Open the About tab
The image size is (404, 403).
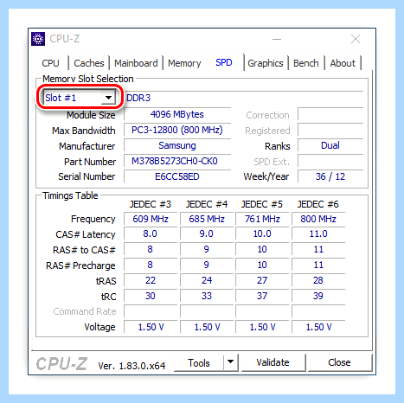(x=343, y=63)
